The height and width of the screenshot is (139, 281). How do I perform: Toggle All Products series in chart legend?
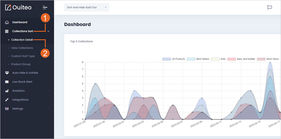coord(174,59)
